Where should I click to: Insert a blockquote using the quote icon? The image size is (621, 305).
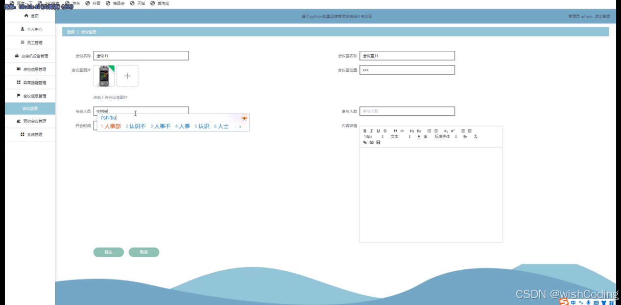tap(395, 131)
